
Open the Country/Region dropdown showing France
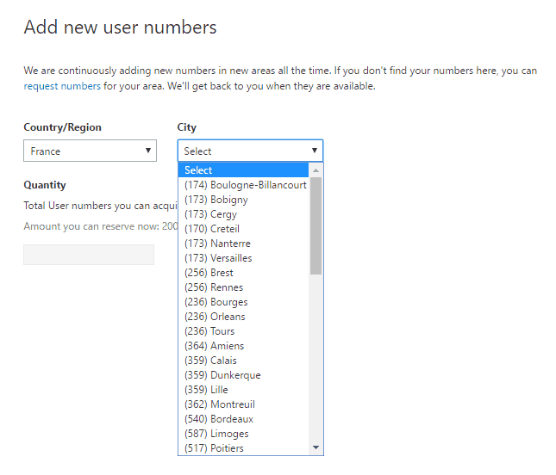[x=89, y=151]
